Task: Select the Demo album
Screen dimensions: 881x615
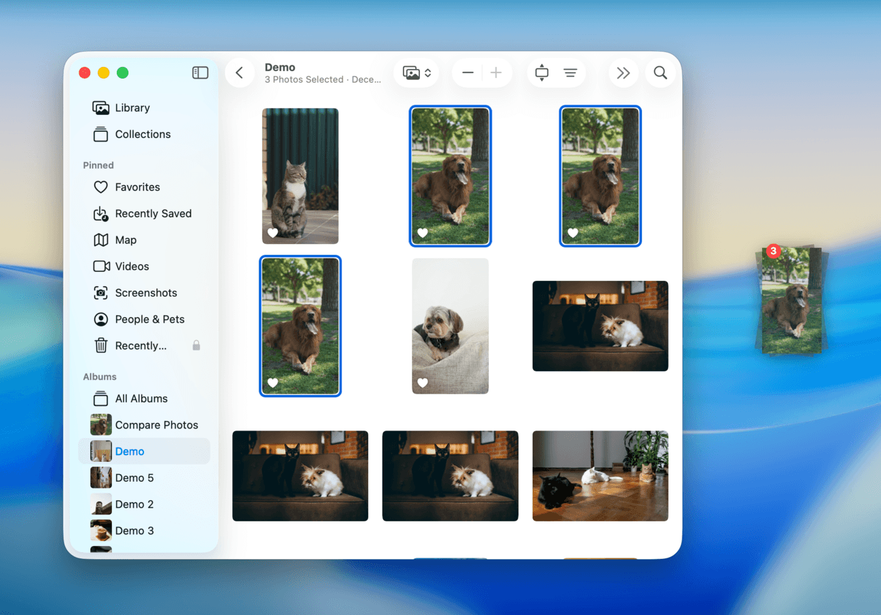Action: click(144, 452)
